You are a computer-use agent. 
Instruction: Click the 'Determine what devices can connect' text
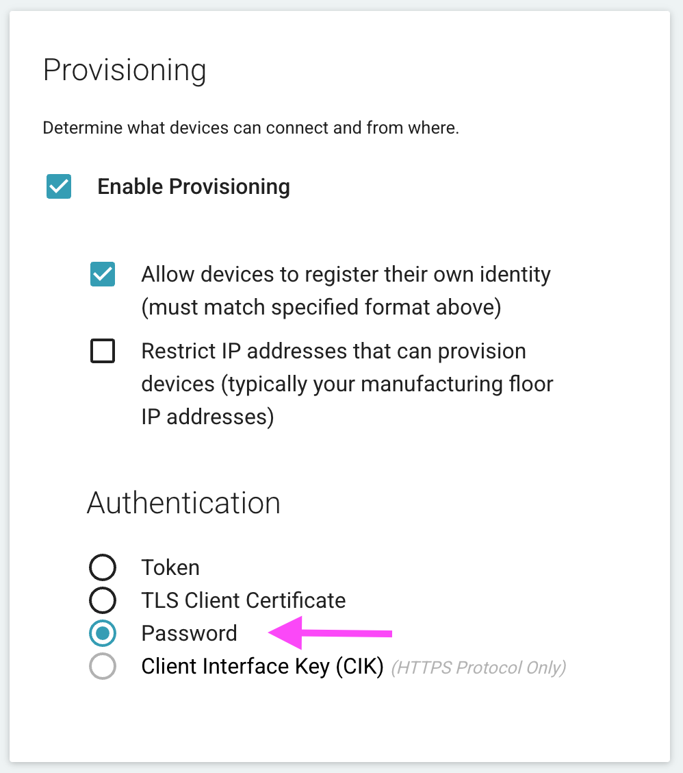pos(250,128)
